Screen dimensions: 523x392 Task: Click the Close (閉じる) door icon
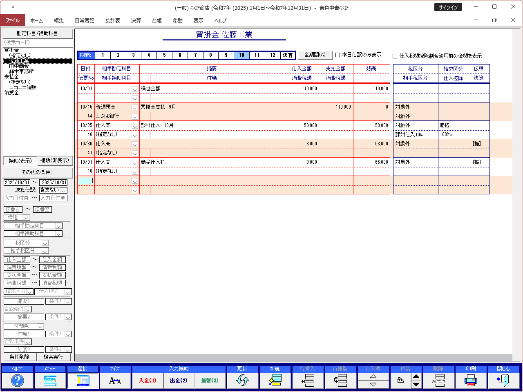[x=503, y=381]
